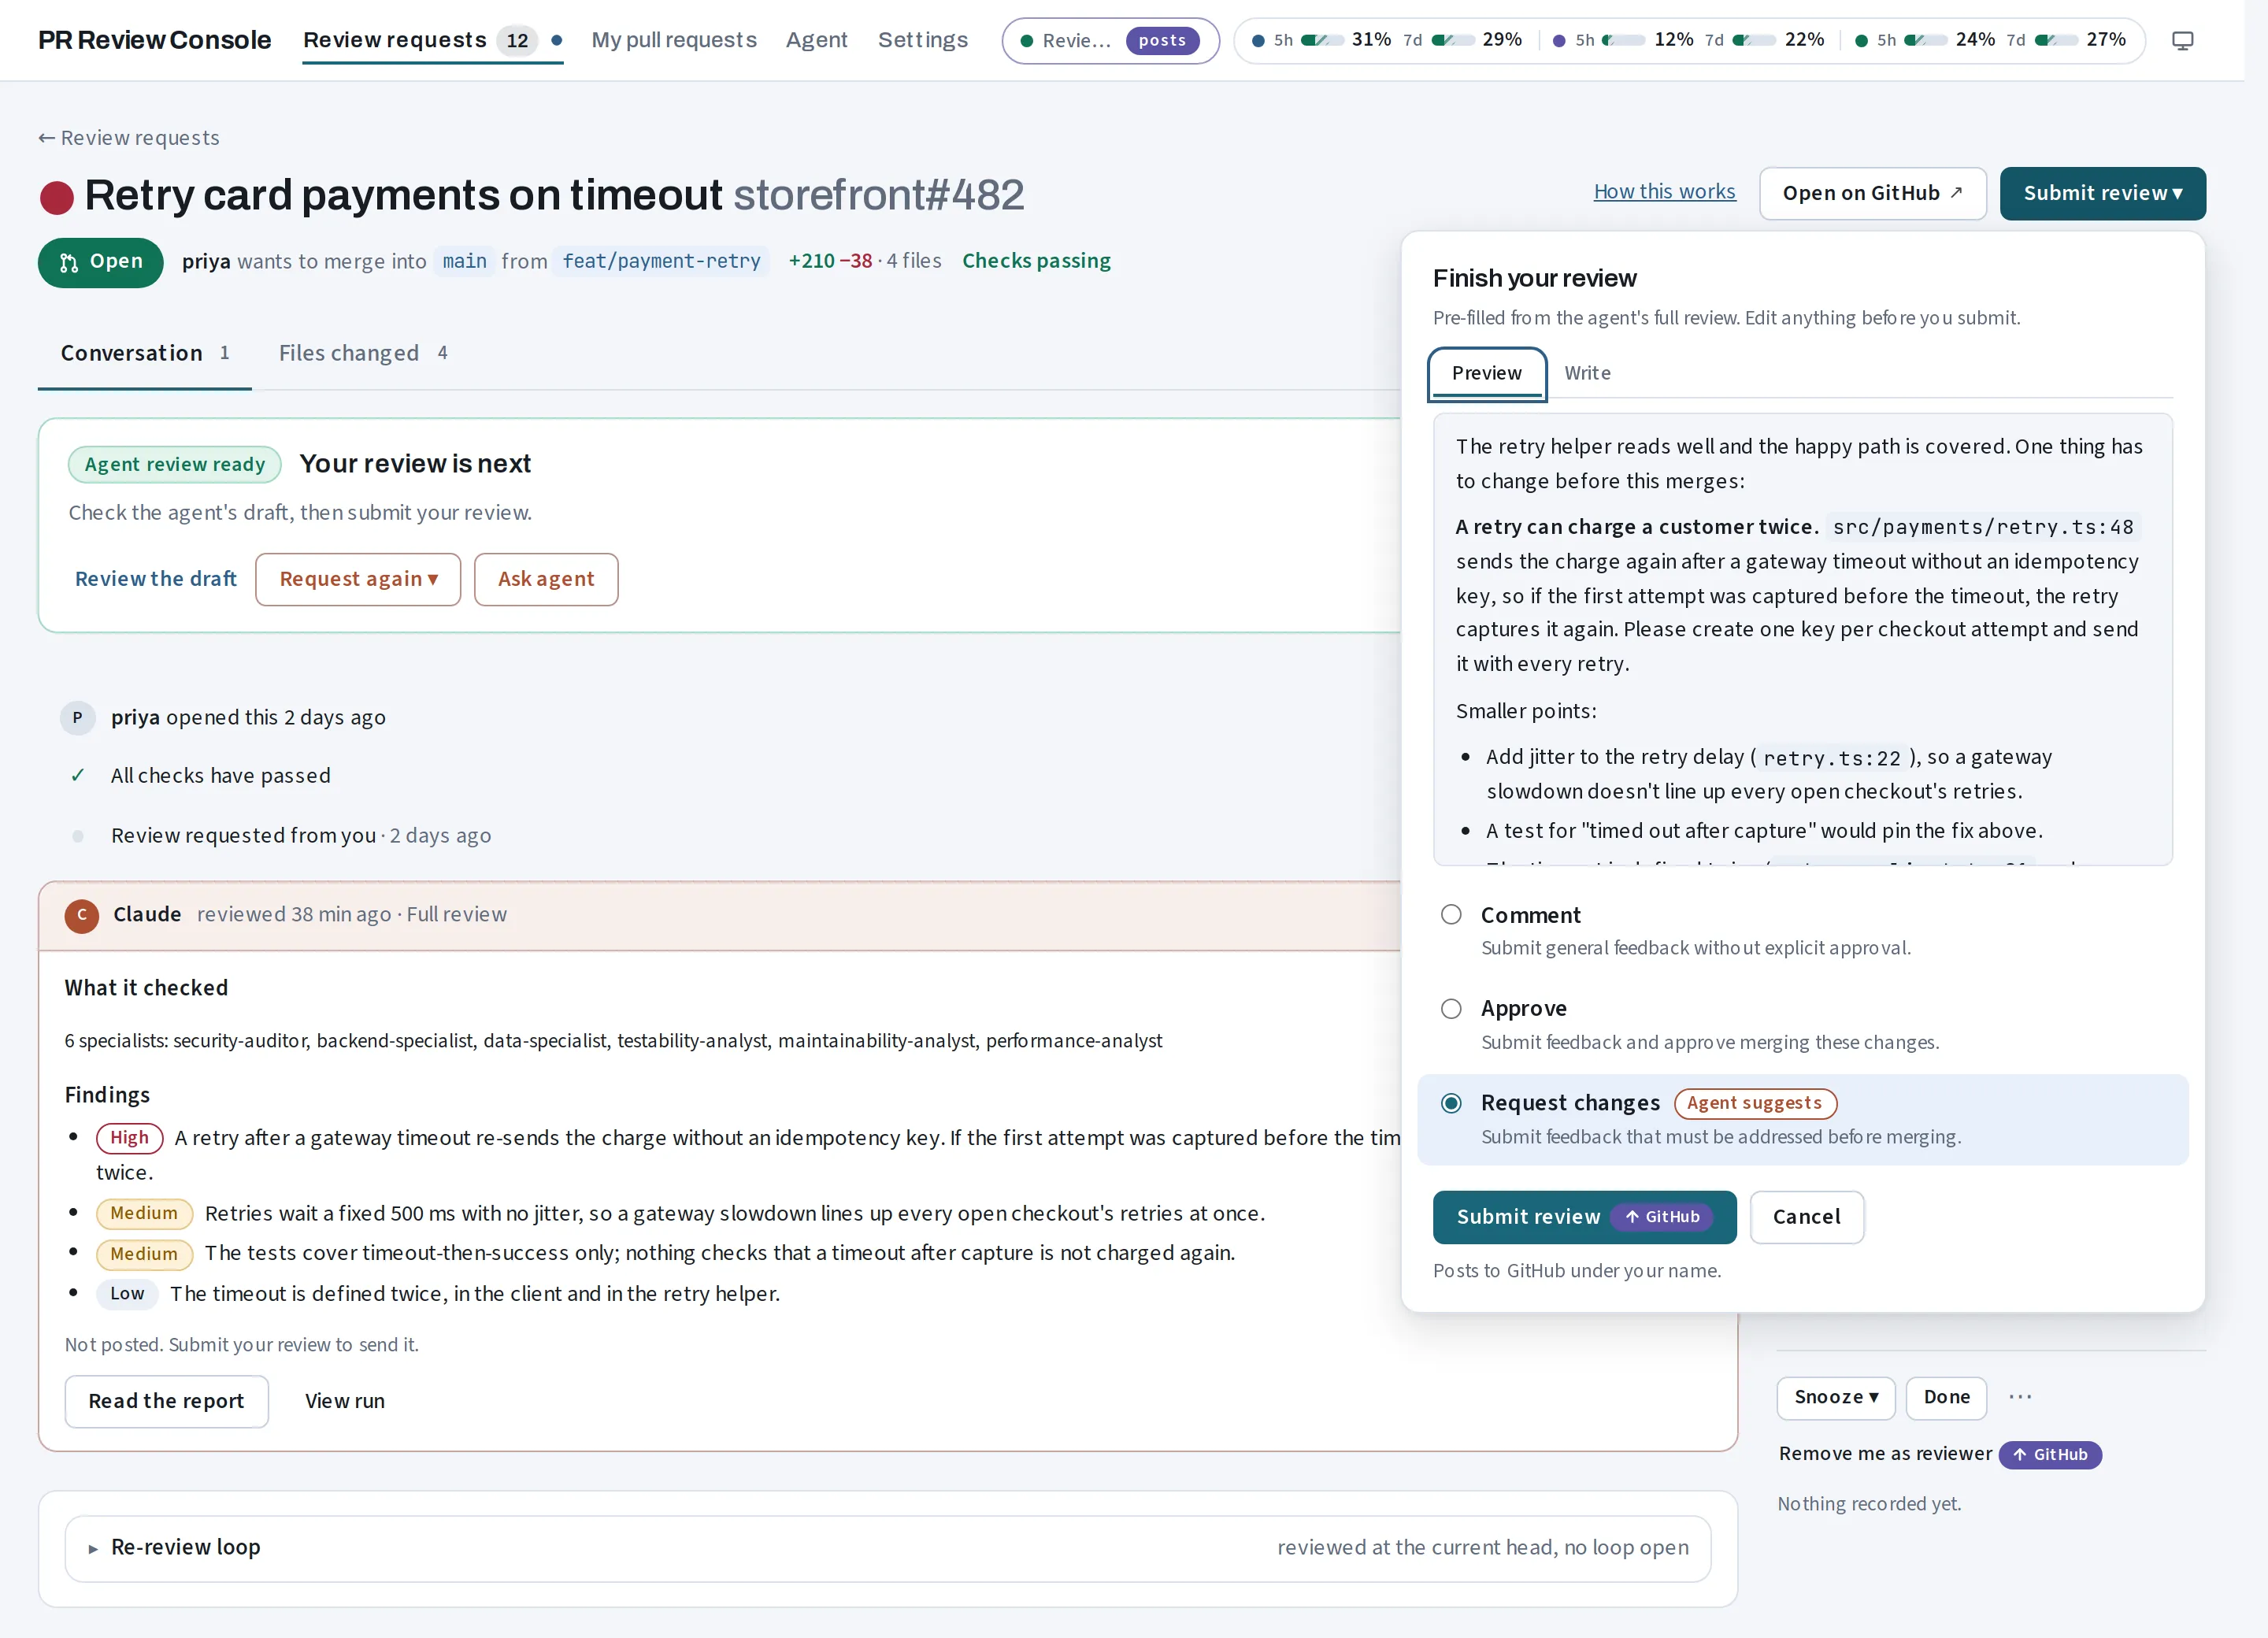Open the three-dots more menu next to Done

point(2020,1397)
